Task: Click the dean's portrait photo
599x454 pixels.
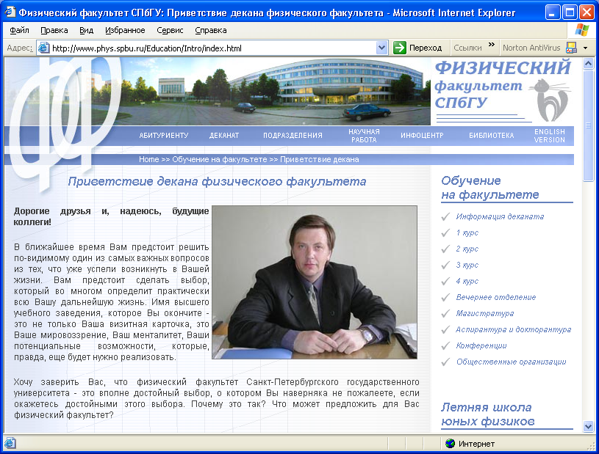Action: [x=315, y=282]
